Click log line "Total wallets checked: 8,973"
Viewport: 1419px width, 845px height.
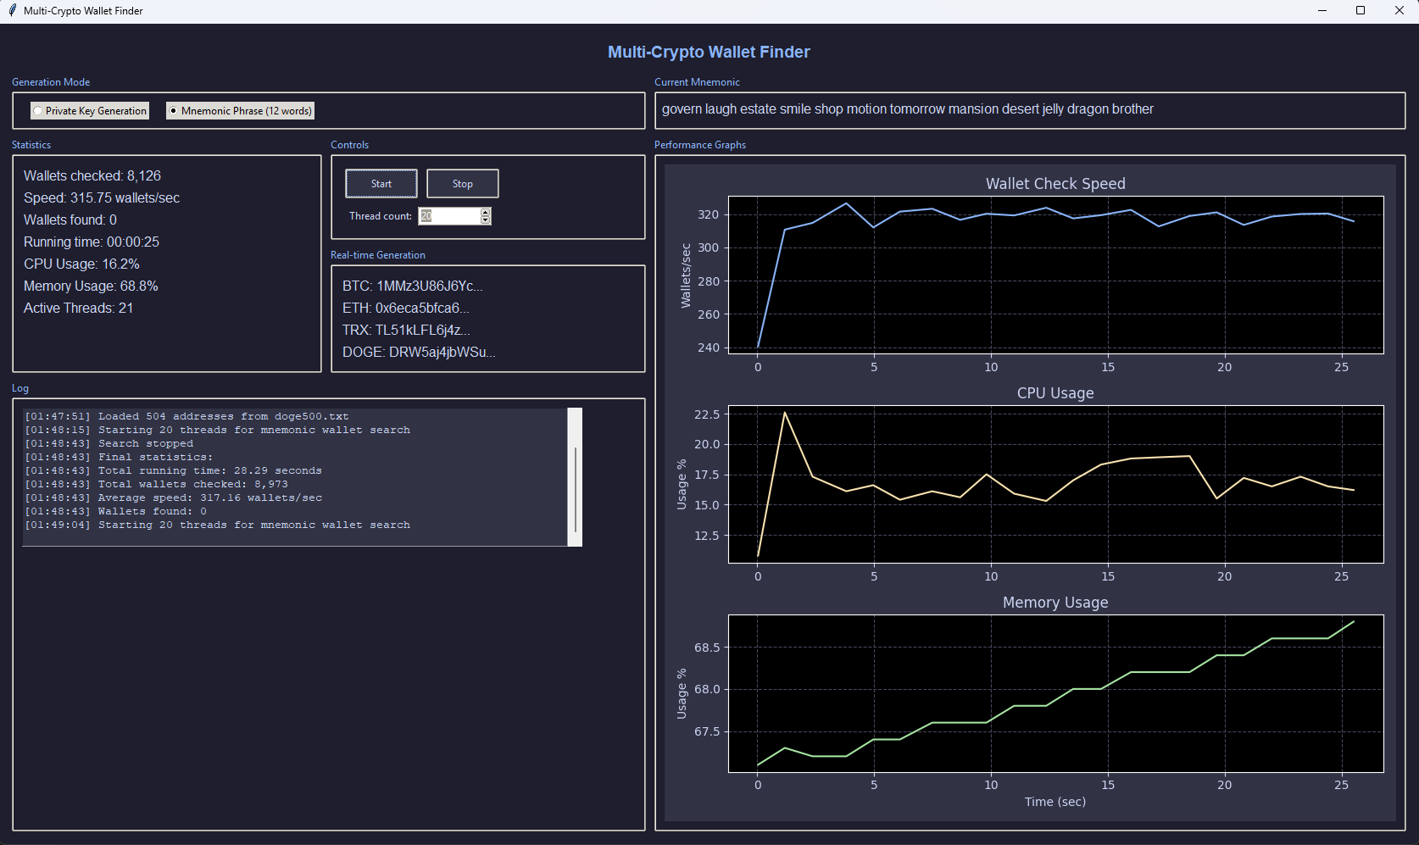[156, 485]
